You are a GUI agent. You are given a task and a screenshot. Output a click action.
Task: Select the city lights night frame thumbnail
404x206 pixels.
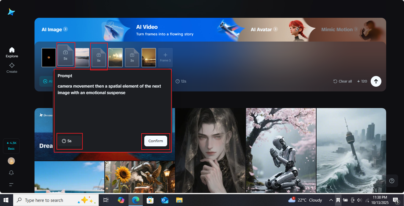(x=149, y=57)
